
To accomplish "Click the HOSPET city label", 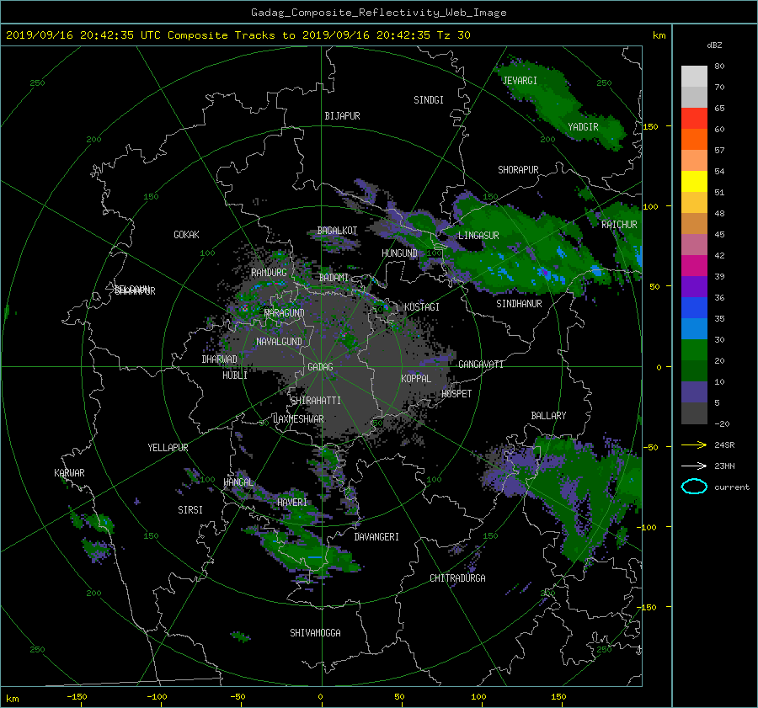I will click(x=456, y=394).
